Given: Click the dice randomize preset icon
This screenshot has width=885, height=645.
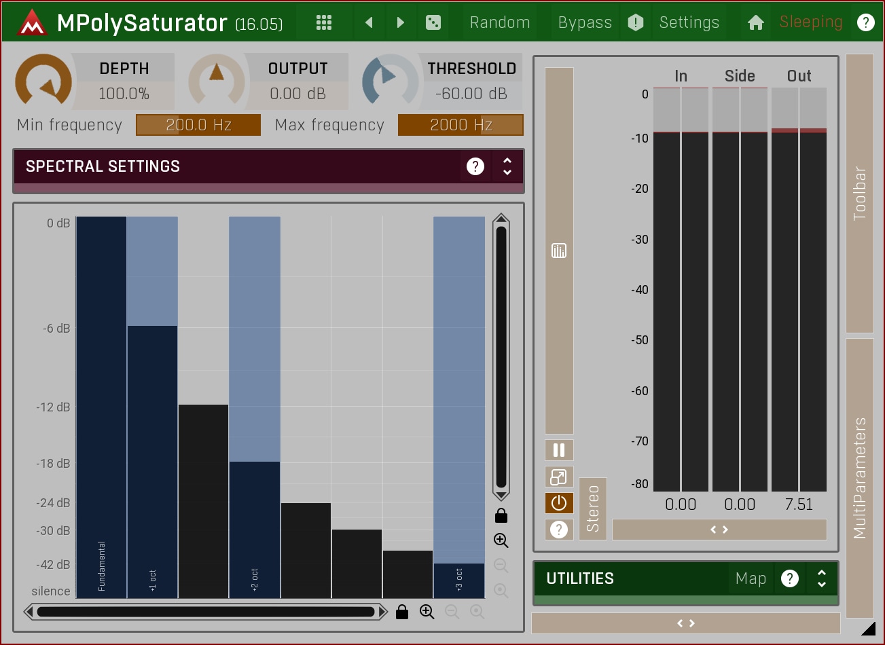Looking at the screenshot, I should [x=433, y=22].
